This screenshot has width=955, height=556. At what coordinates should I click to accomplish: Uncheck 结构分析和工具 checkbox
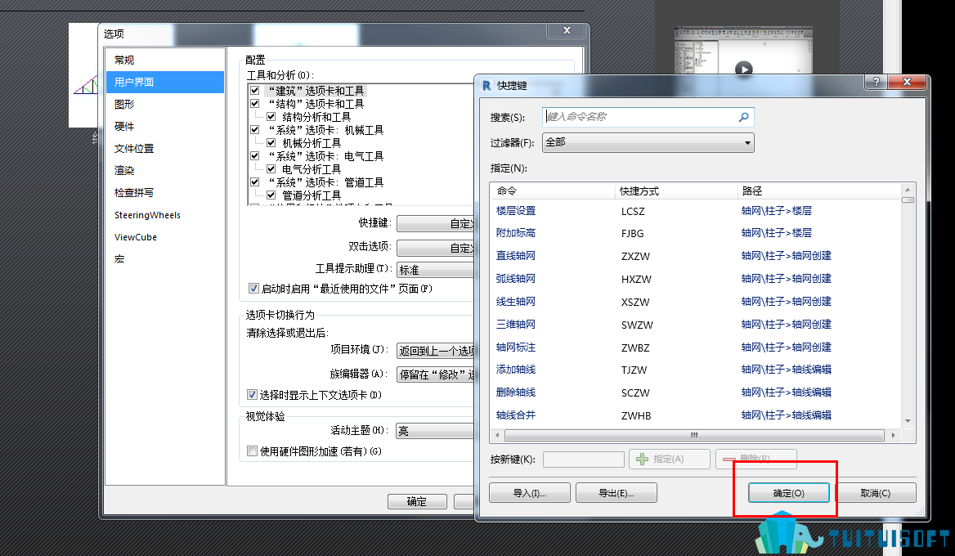271,117
